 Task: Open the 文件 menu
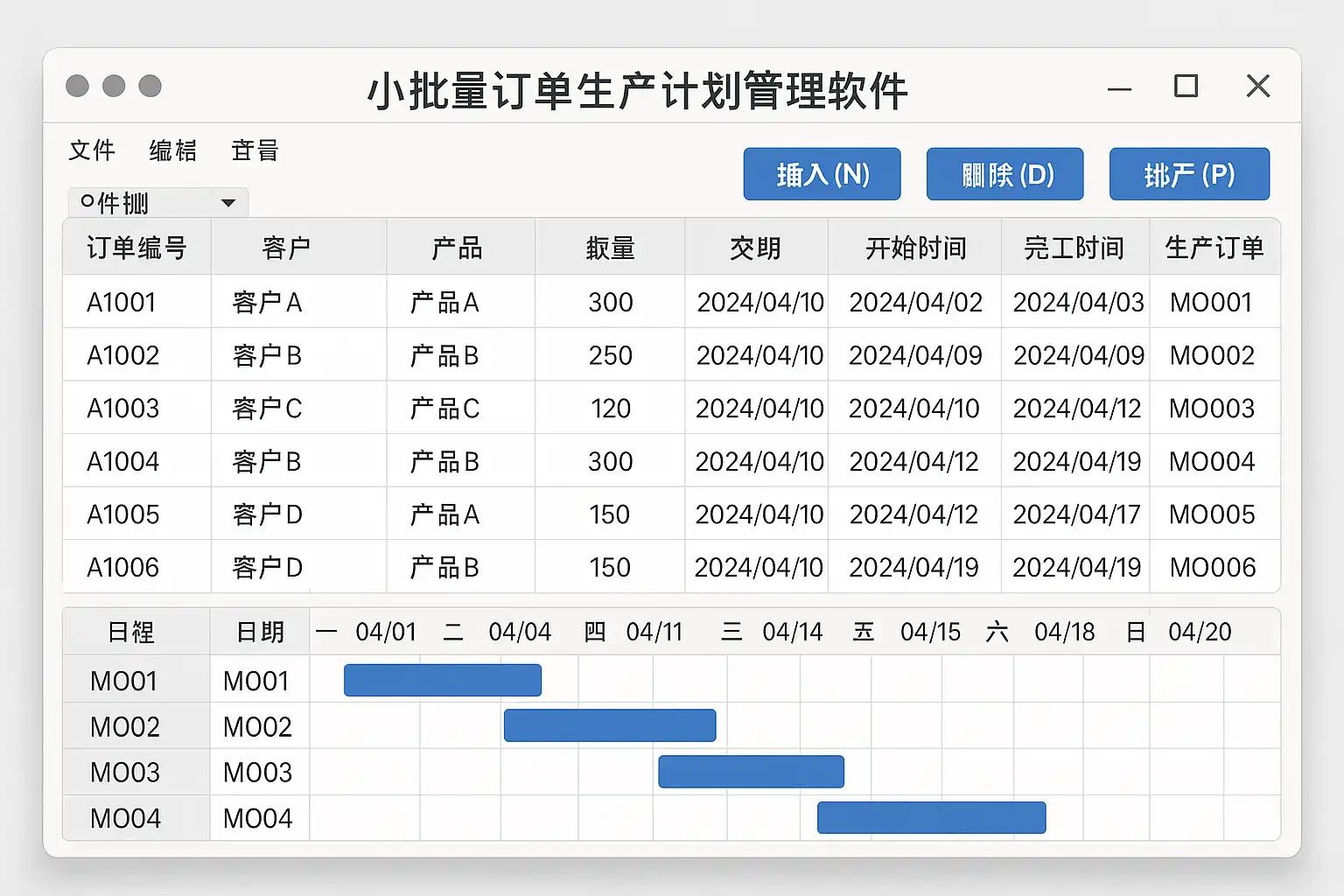click(92, 150)
